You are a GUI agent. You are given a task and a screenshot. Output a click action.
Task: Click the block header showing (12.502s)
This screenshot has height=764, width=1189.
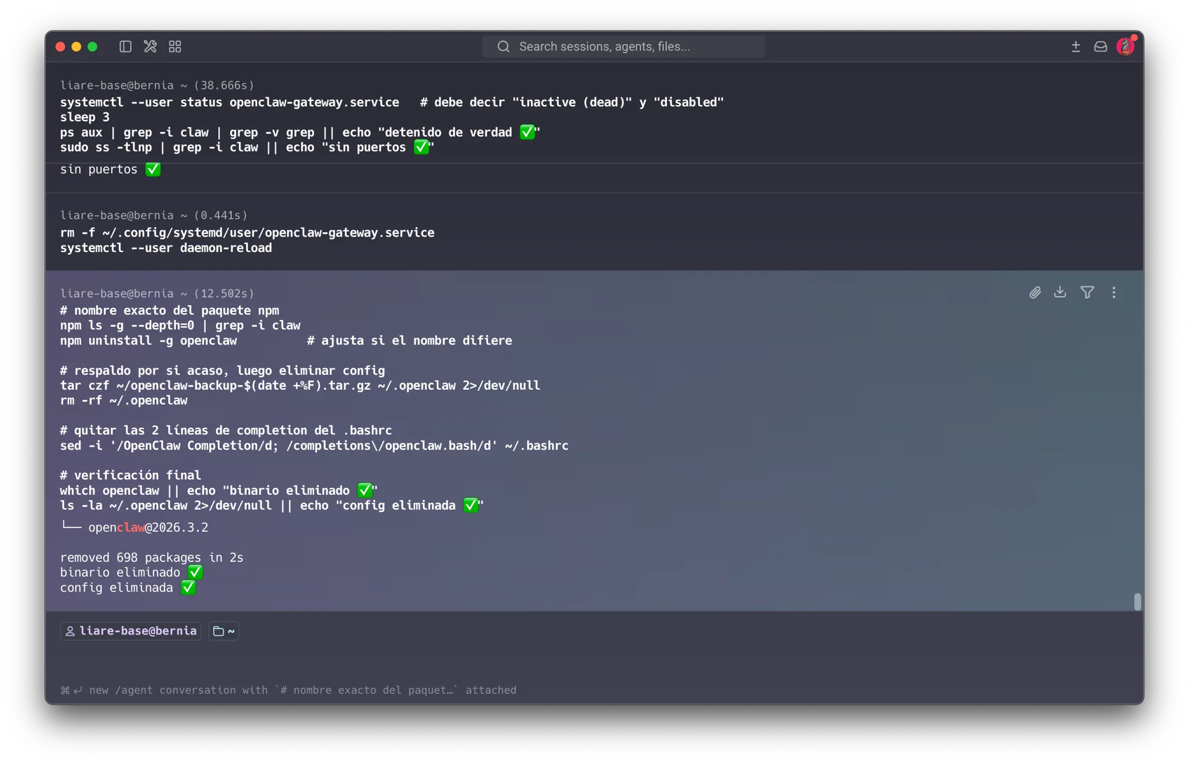pos(157,293)
